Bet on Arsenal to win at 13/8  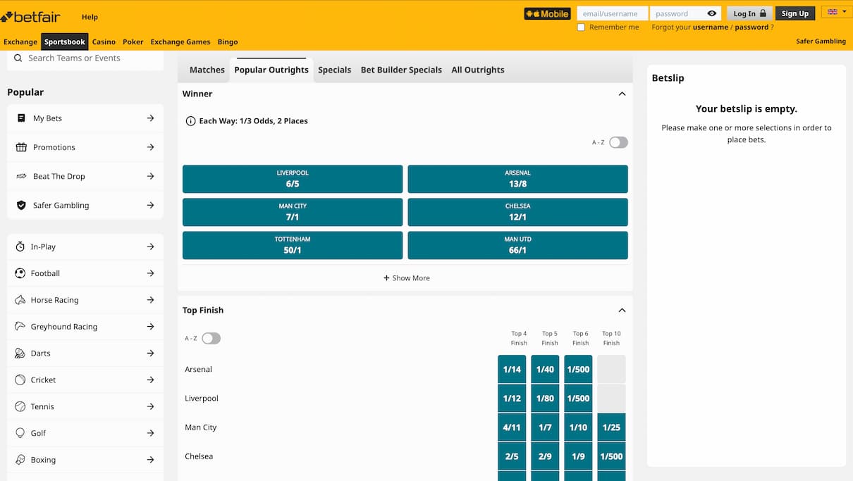pyautogui.click(x=517, y=179)
